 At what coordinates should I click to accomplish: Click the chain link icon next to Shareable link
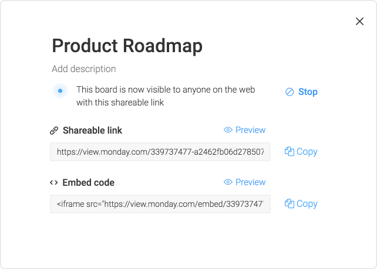pos(54,131)
